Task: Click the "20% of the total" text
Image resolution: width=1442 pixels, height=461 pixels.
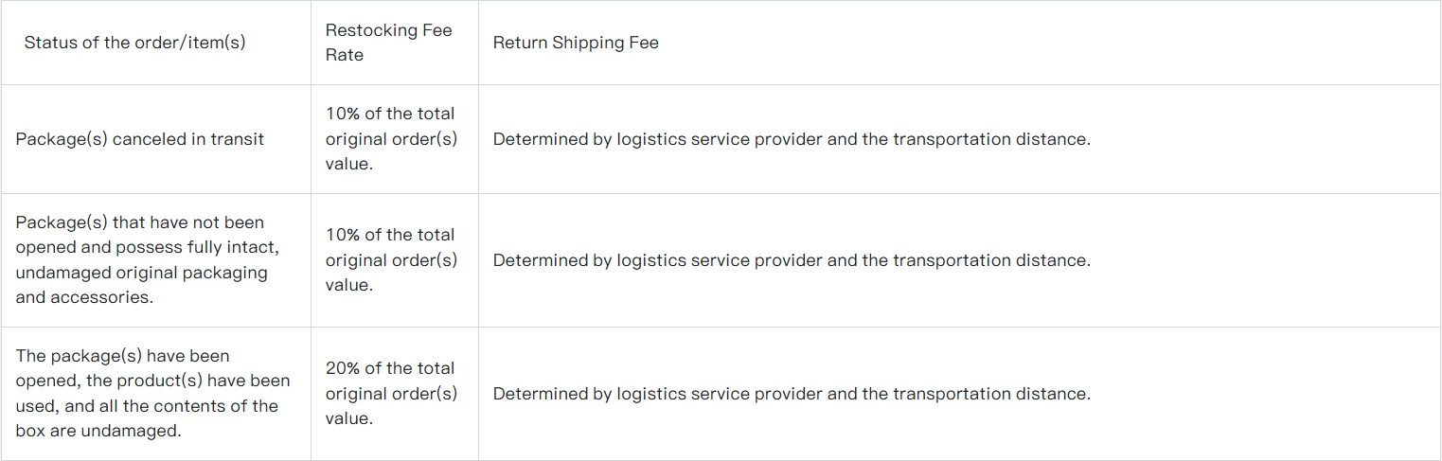Action: tap(390, 368)
